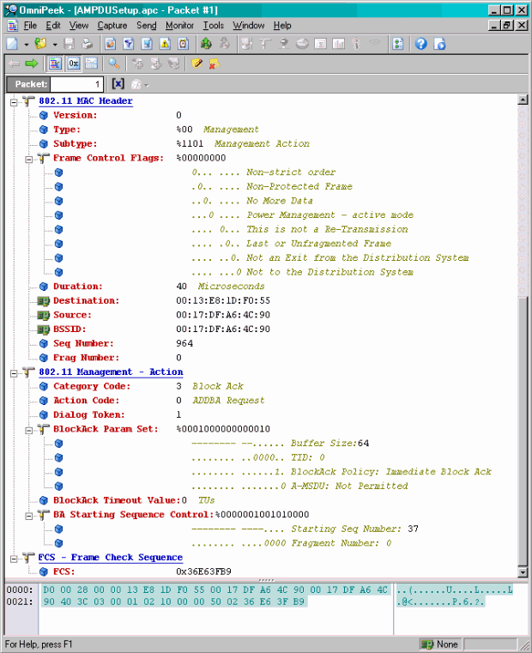Click the Open file folder icon
The height and width of the screenshot is (653, 532).
40,44
